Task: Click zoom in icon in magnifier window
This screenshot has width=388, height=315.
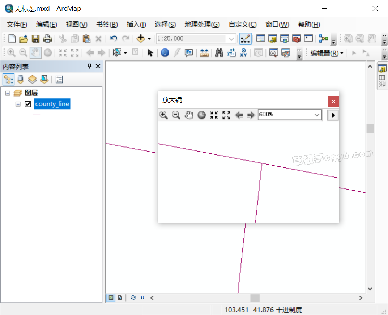Action: pyautogui.click(x=164, y=115)
